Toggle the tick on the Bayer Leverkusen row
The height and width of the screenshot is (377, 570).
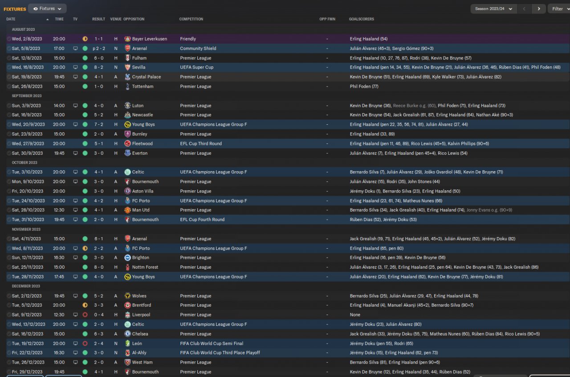pyautogui.click(x=9, y=39)
